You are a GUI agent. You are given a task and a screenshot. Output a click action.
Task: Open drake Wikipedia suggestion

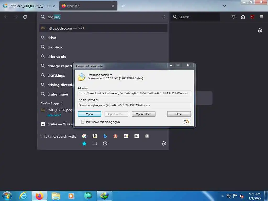[56, 124]
